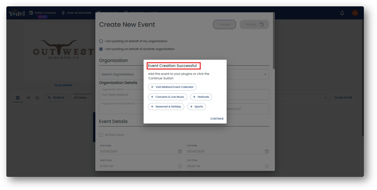The height and width of the screenshot is (190, 377).
Task: Click the Event Details heading
Action: coord(113,121)
